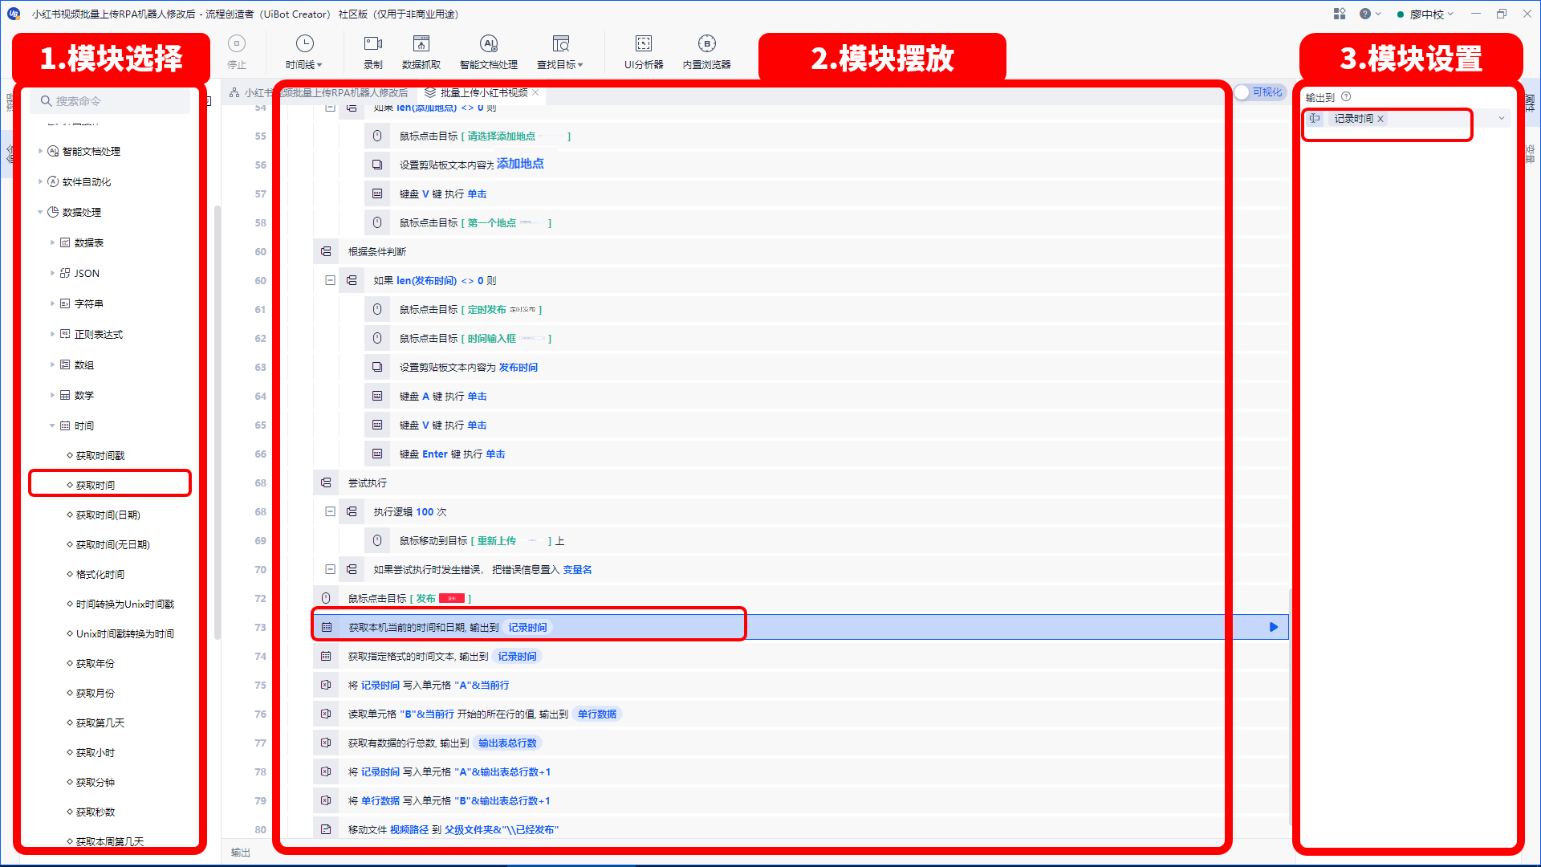Select the 获取本机当前的时间和日期 line 73

tap(800, 627)
